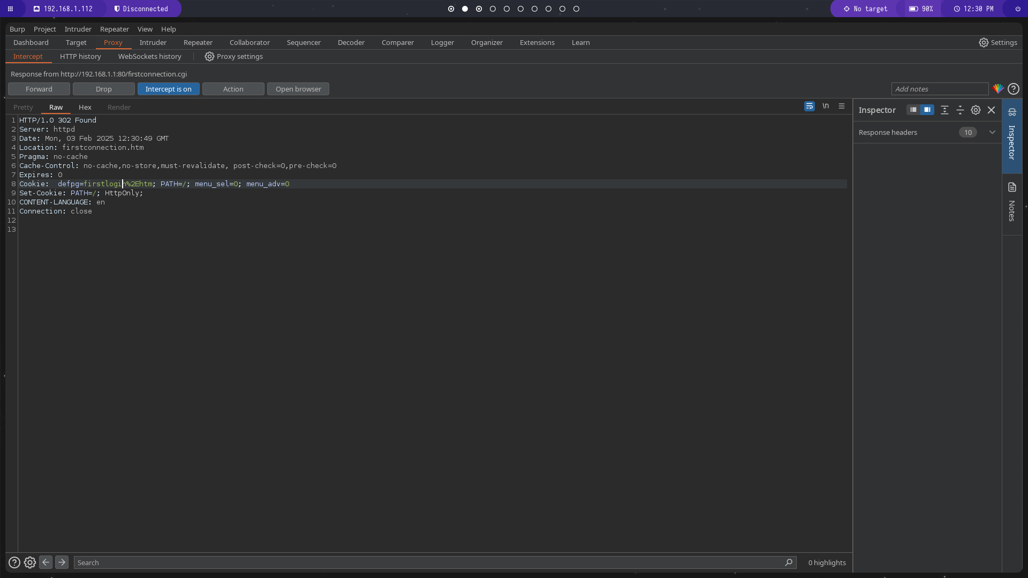Open the Intruder menu in the menu bar

pos(78,29)
